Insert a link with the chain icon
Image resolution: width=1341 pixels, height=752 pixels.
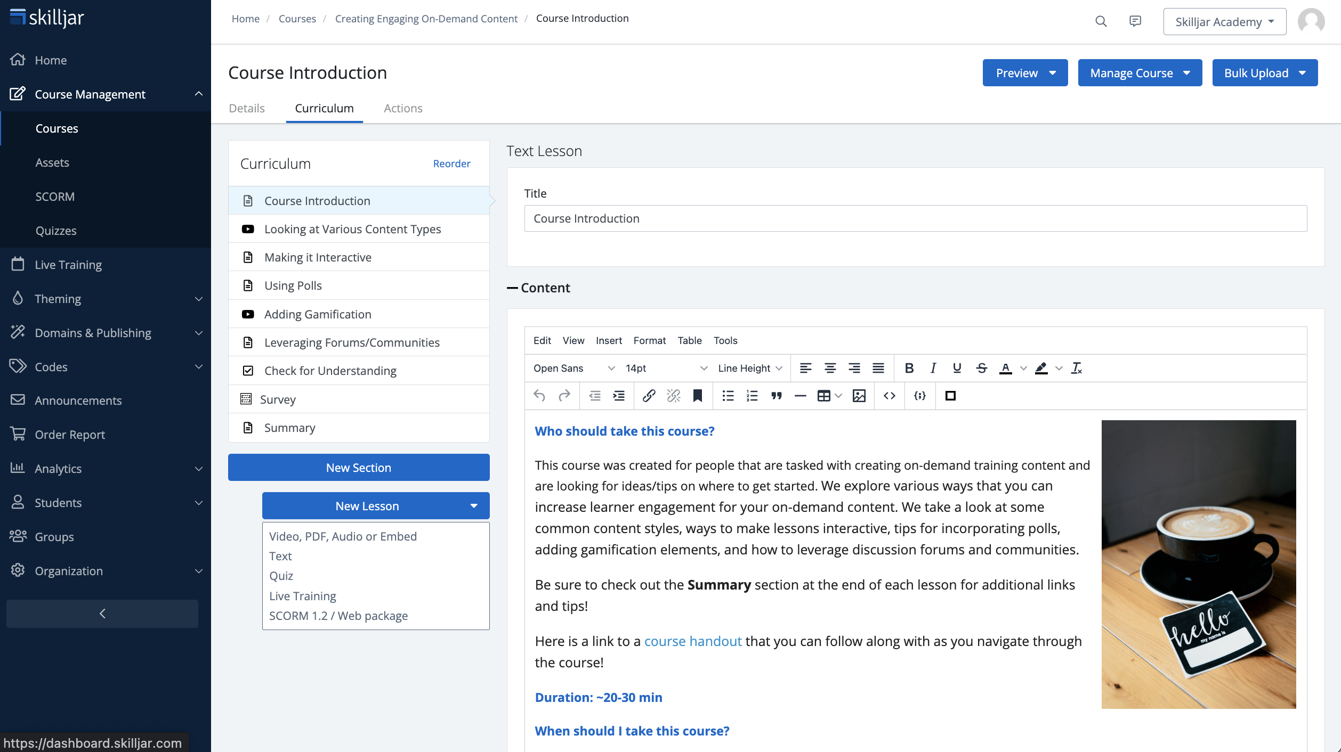[649, 396]
